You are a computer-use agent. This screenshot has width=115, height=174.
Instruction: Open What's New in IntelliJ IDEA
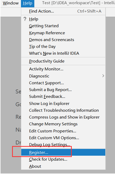click(63, 53)
